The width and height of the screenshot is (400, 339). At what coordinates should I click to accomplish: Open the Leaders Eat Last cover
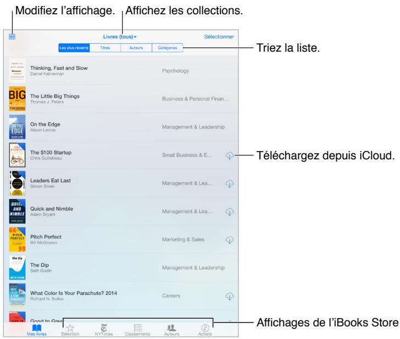(18, 183)
